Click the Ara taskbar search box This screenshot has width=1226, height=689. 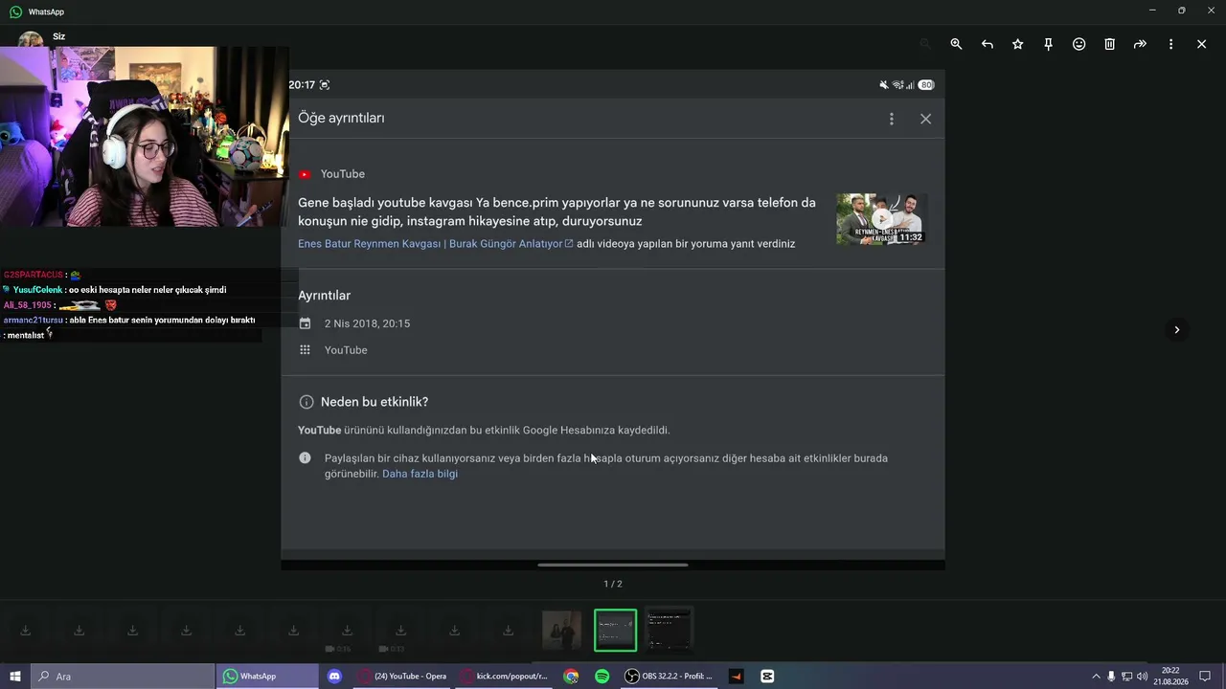coord(123,677)
